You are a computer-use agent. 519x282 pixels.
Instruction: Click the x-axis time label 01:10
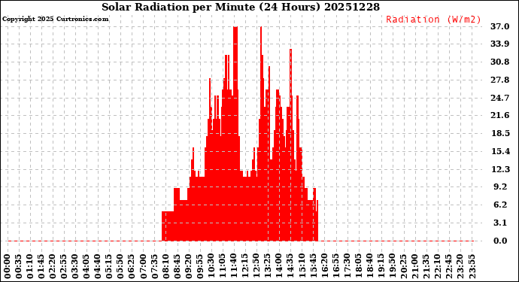pos(30,267)
